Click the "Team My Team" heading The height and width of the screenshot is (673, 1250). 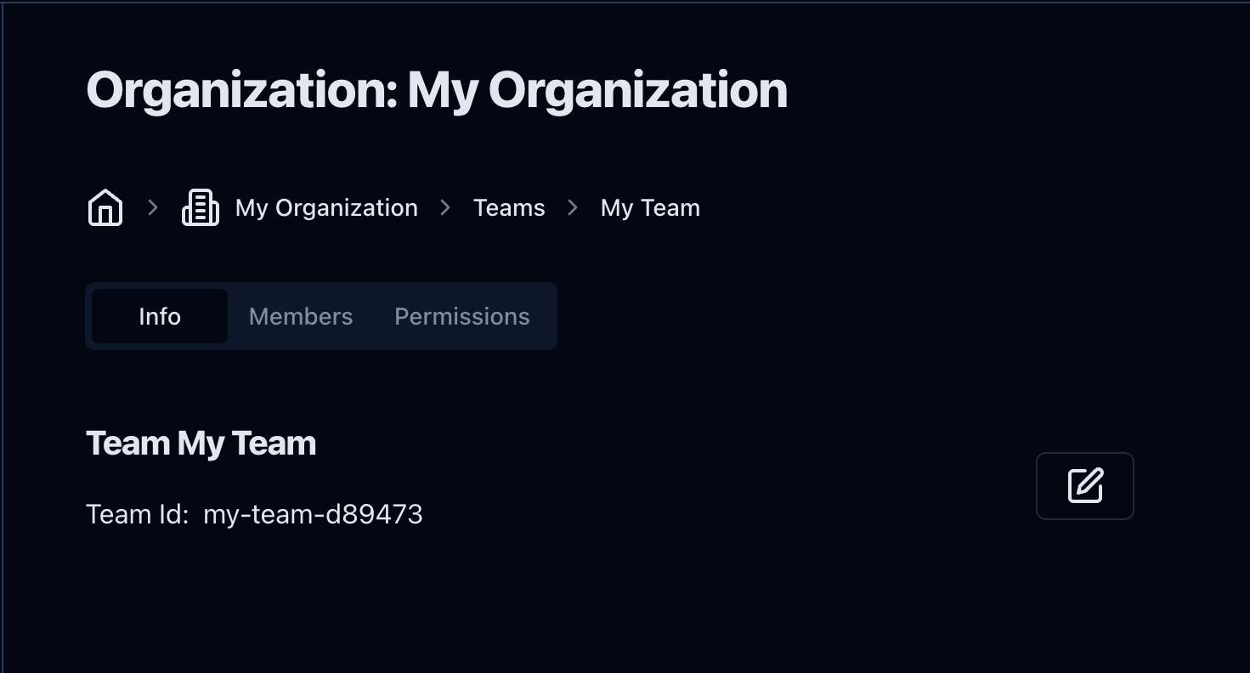pos(201,444)
